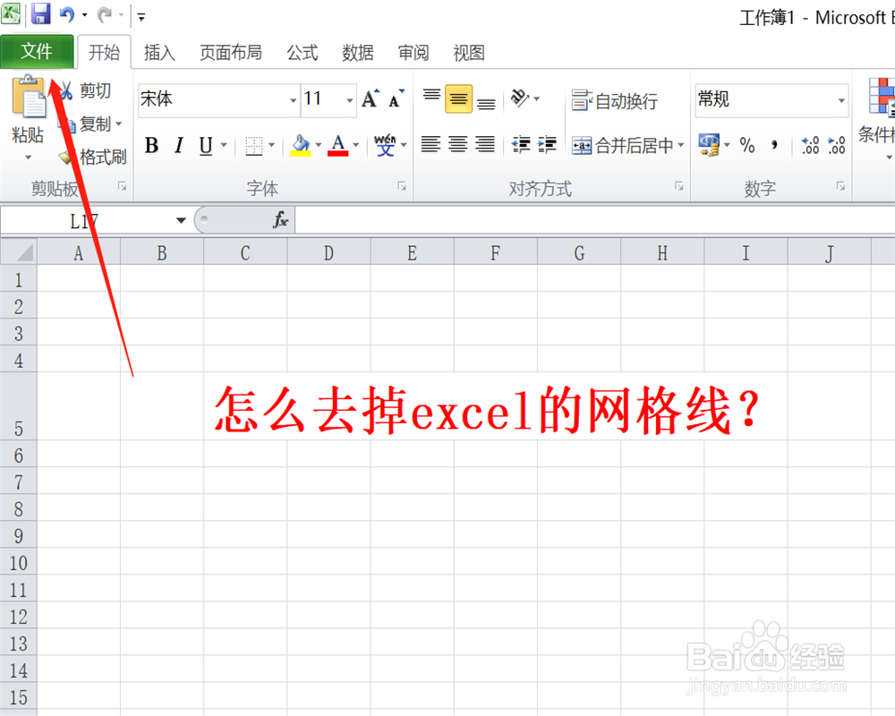The height and width of the screenshot is (716, 895).
Task: Click the Select All corner triangle
Action: pyautogui.click(x=19, y=252)
